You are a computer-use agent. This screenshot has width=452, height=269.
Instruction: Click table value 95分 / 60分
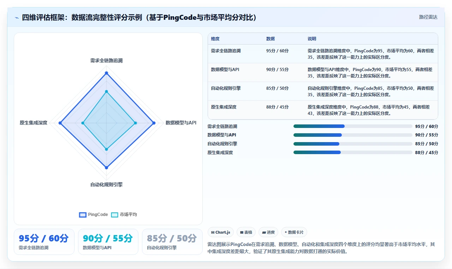click(x=277, y=51)
